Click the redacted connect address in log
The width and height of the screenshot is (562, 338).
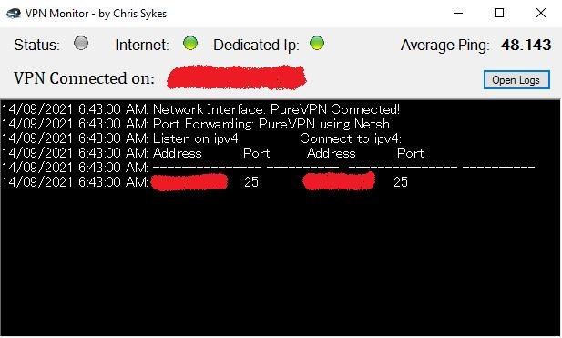(x=339, y=181)
